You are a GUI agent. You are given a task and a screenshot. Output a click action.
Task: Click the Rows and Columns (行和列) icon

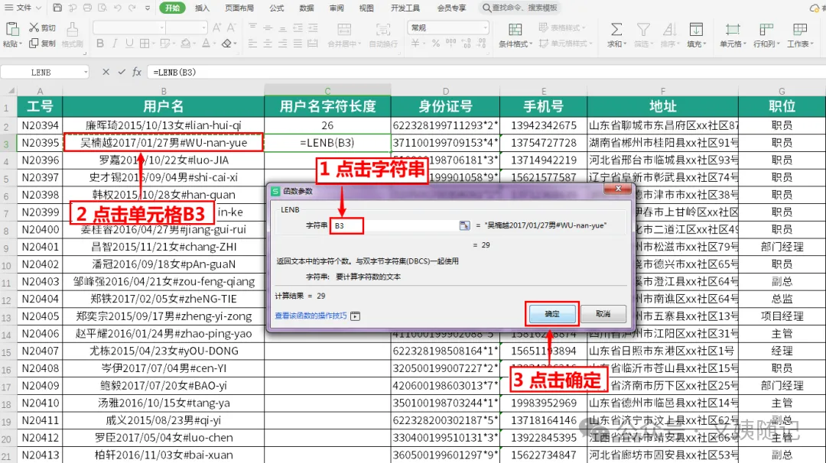point(766,30)
